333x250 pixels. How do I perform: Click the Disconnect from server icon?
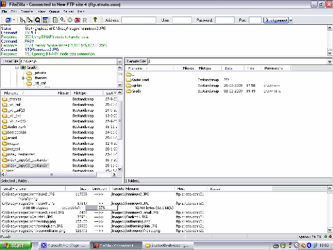(77, 20)
